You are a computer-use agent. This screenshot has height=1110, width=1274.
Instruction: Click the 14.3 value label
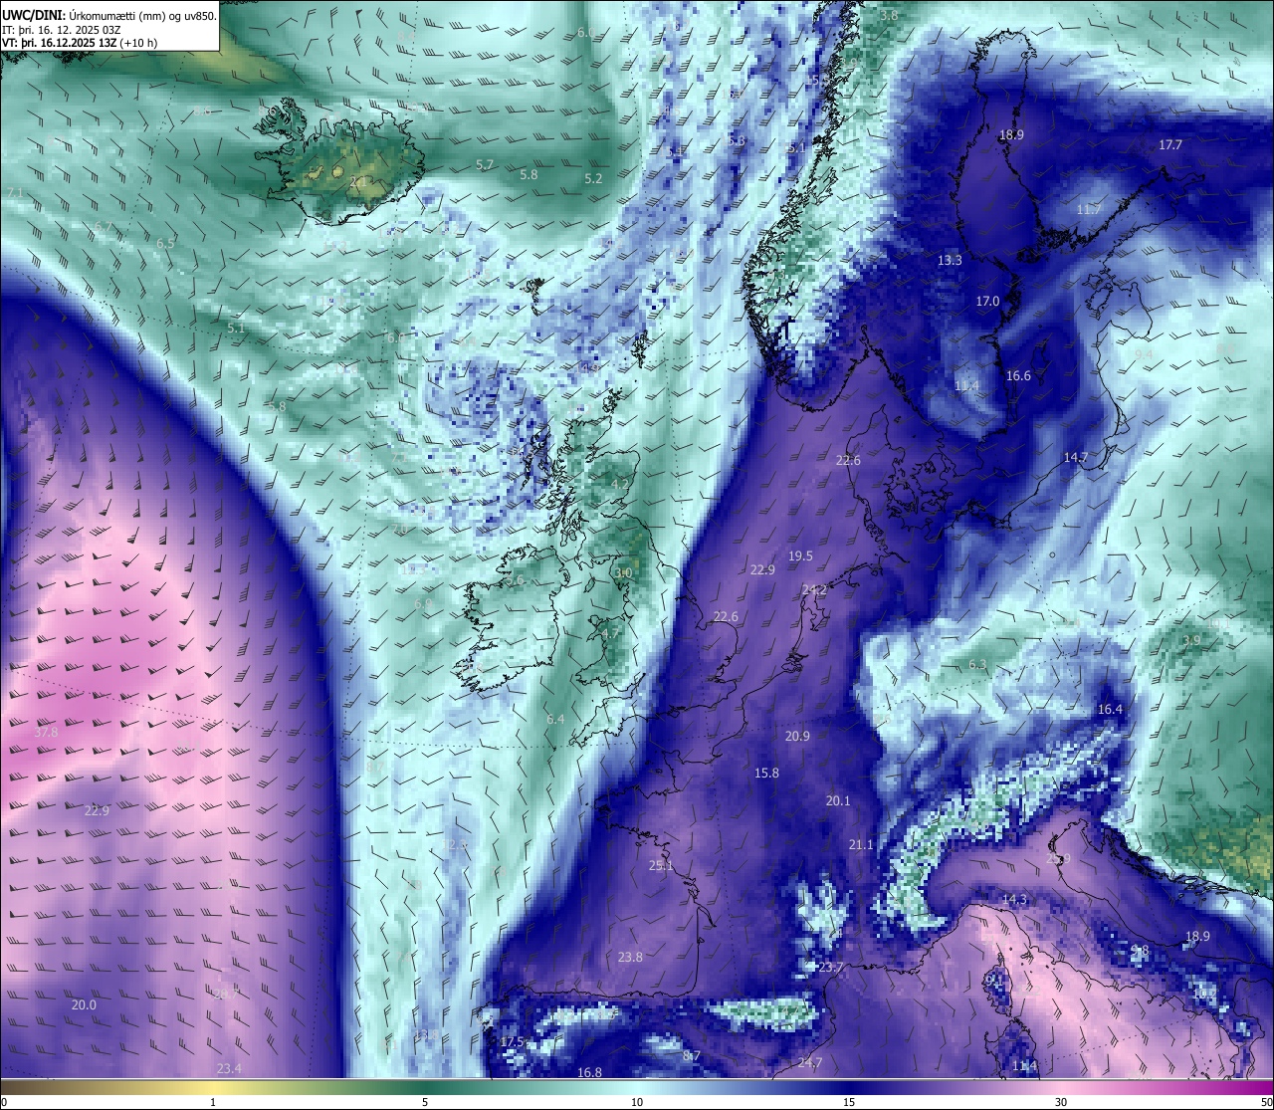(x=1014, y=899)
